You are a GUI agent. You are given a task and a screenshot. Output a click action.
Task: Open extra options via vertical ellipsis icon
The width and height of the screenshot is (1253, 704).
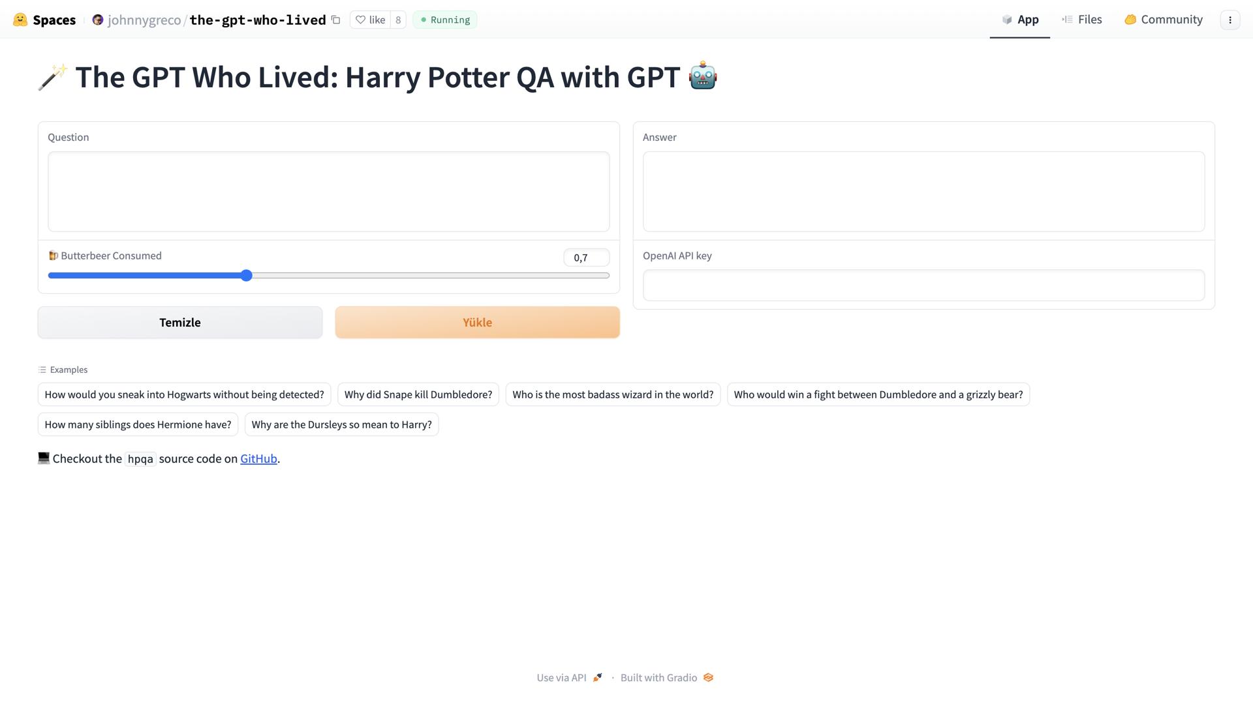pos(1230,20)
